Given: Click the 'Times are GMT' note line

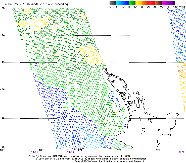Looking at the screenshot, I should 79,156.
